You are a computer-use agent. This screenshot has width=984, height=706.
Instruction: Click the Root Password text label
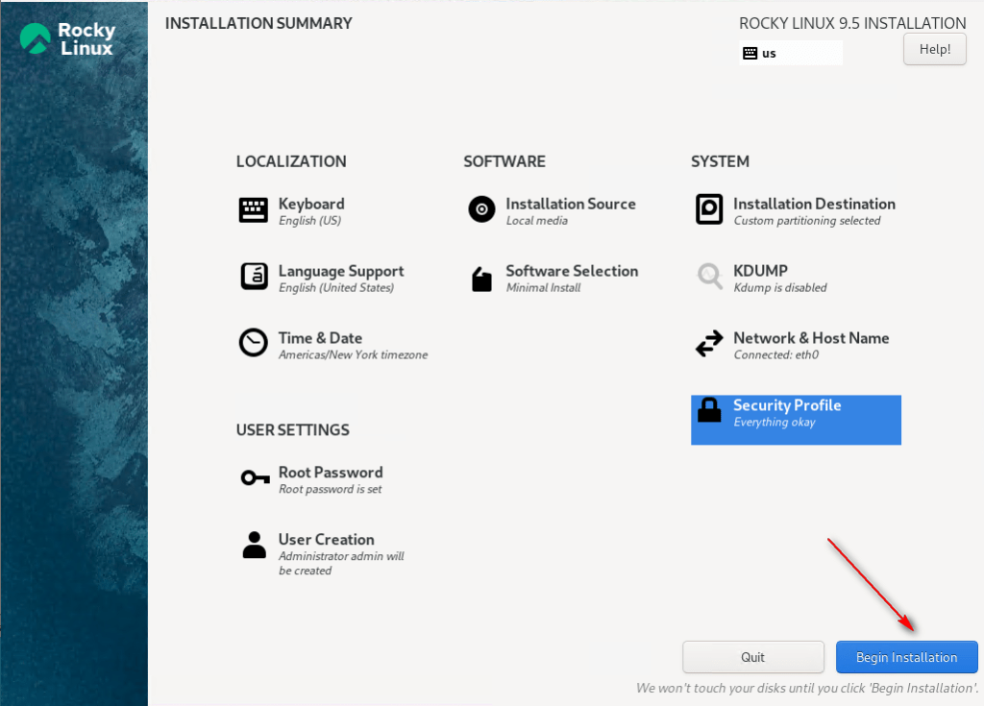click(x=331, y=473)
